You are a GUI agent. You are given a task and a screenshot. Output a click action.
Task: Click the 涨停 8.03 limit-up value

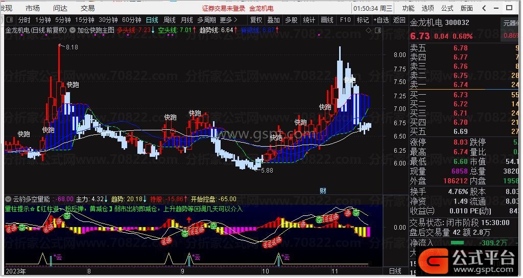[x=460, y=143]
